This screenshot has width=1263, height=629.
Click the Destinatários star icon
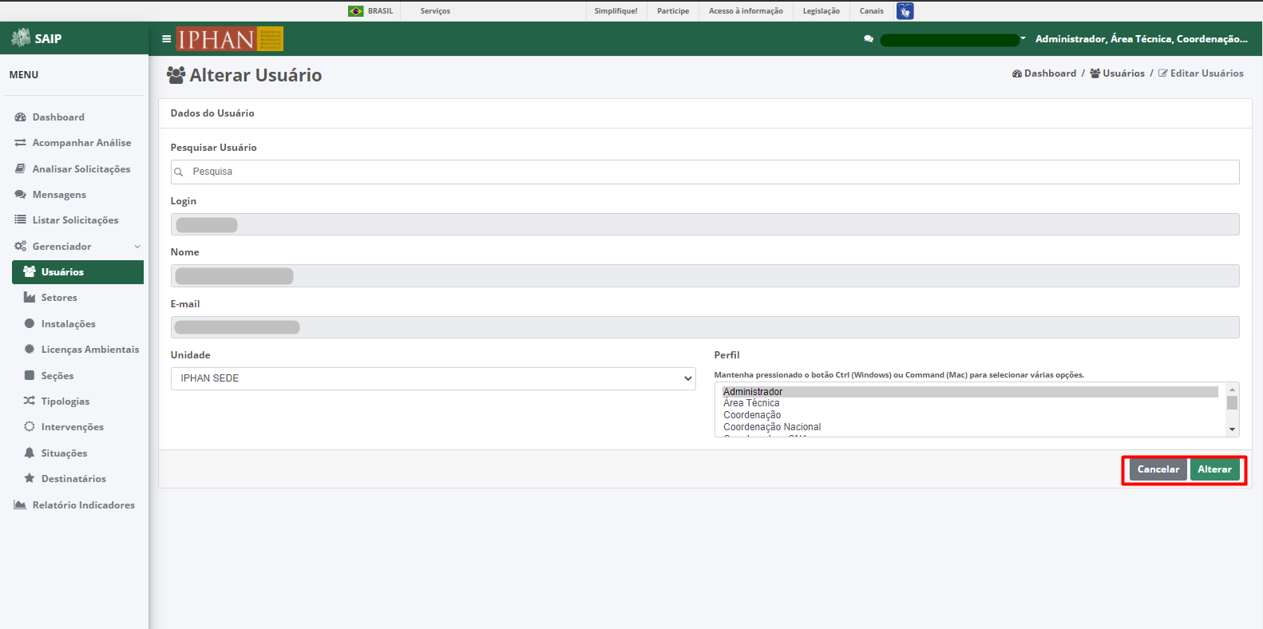pos(30,479)
